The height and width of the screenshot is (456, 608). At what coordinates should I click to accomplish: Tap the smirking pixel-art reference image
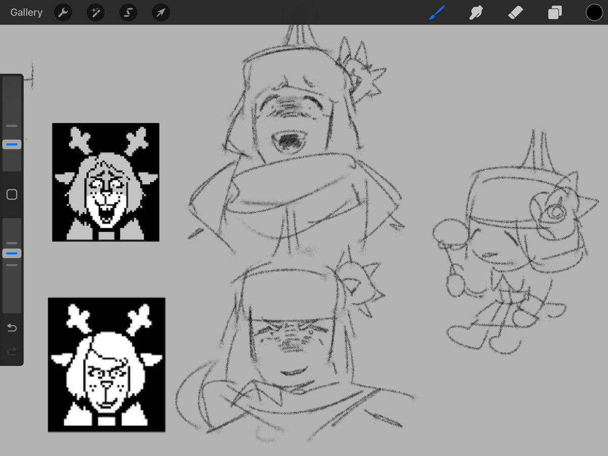106,365
